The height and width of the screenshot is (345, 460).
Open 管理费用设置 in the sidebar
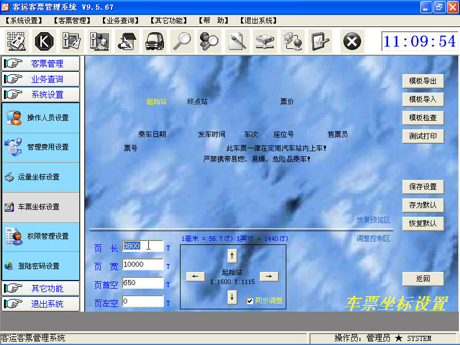click(41, 148)
